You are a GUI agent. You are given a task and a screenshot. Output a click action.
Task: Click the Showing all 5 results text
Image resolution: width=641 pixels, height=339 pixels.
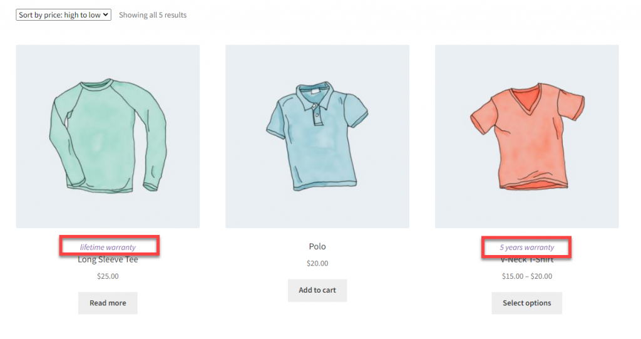[x=153, y=15]
